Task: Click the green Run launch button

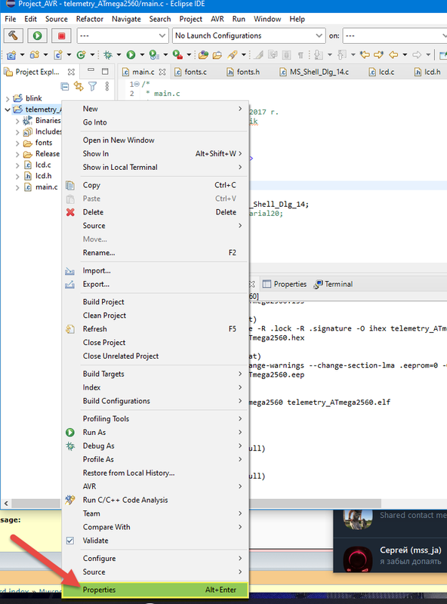Action: tap(37, 35)
